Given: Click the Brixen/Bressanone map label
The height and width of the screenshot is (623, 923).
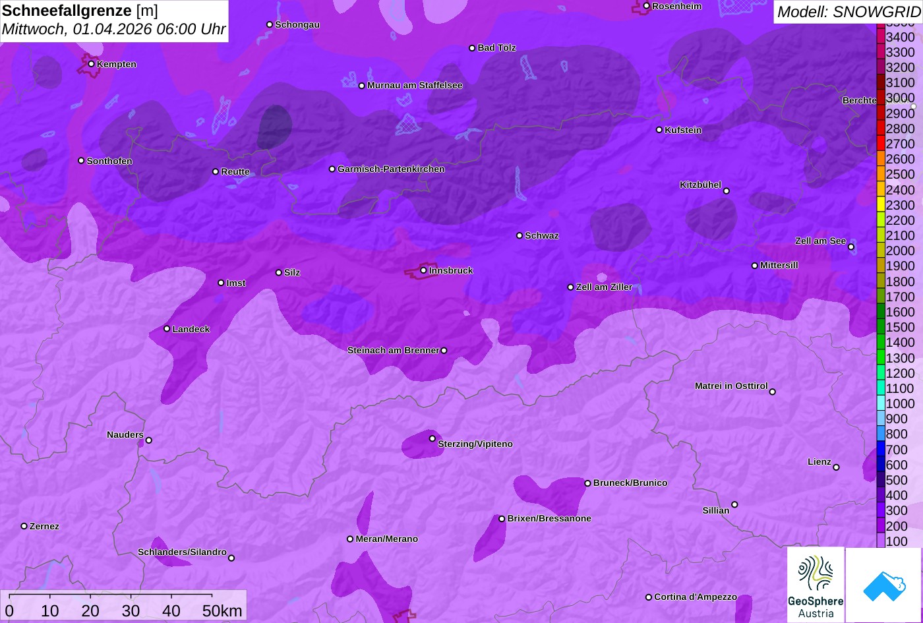Looking at the screenshot, I should tap(549, 518).
